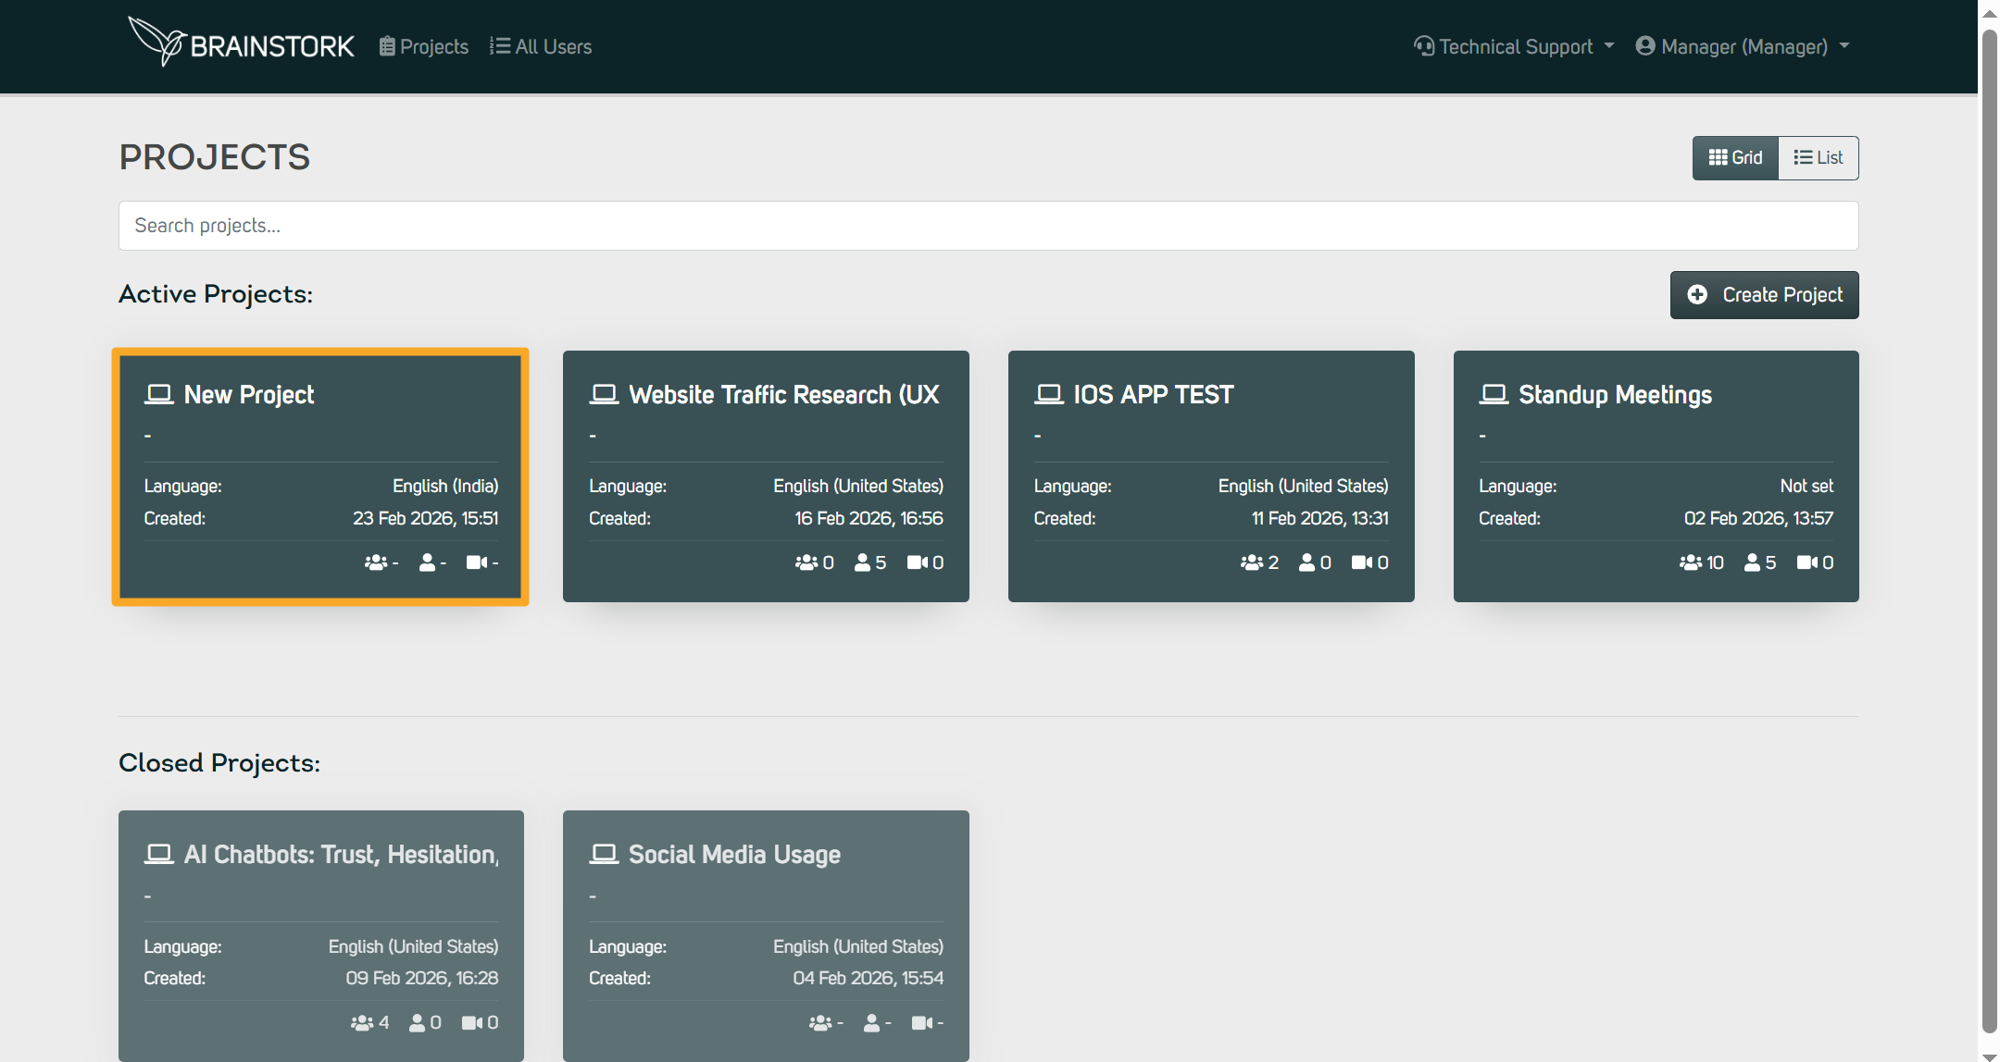The image size is (2000, 1062).
Task: Click the video camera icon on AI Chatbots card
Action: 471,1022
